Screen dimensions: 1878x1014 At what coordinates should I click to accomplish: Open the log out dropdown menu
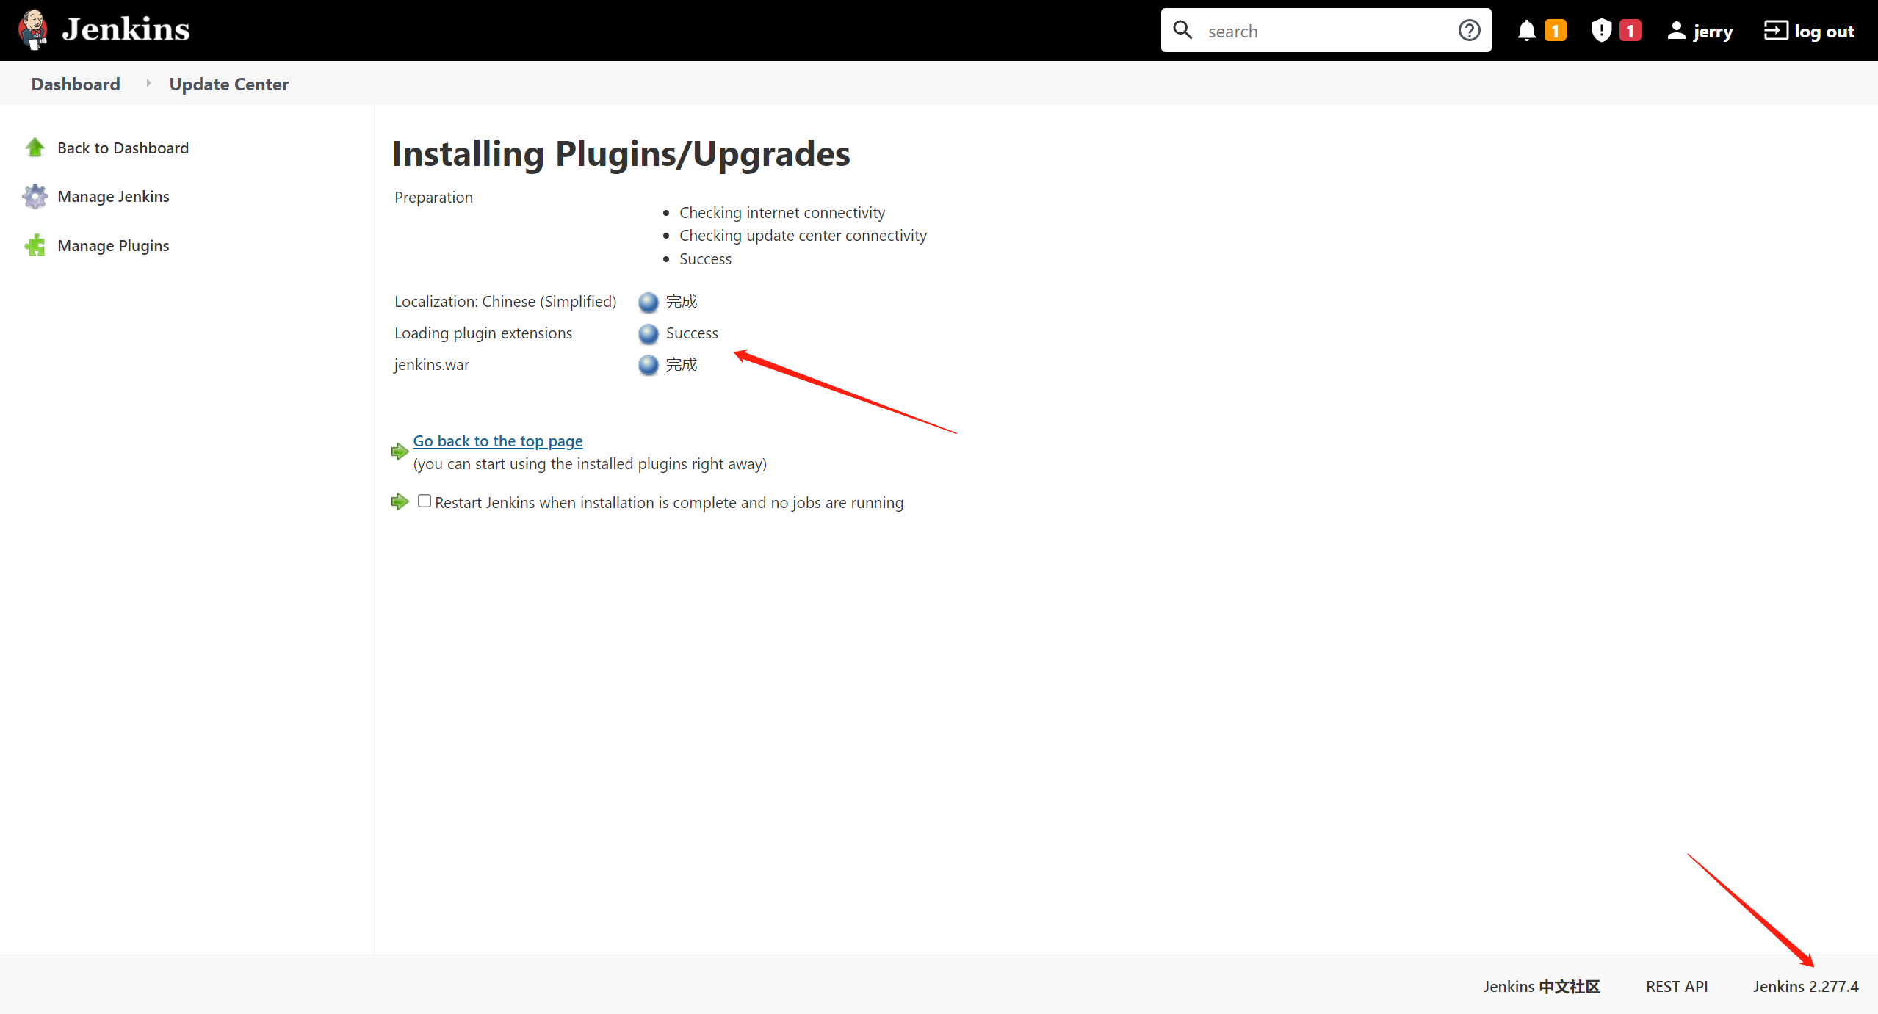(x=1810, y=30)
